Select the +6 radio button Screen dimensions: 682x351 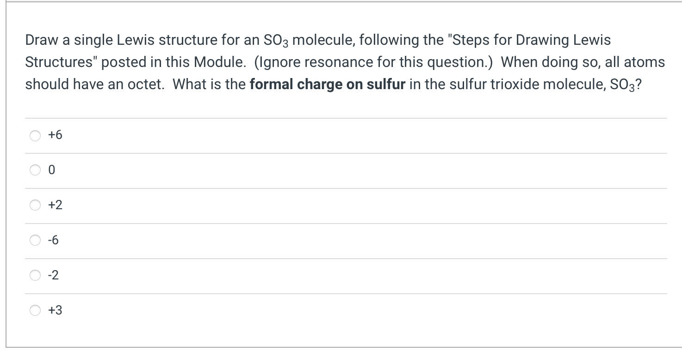point(36,135)
